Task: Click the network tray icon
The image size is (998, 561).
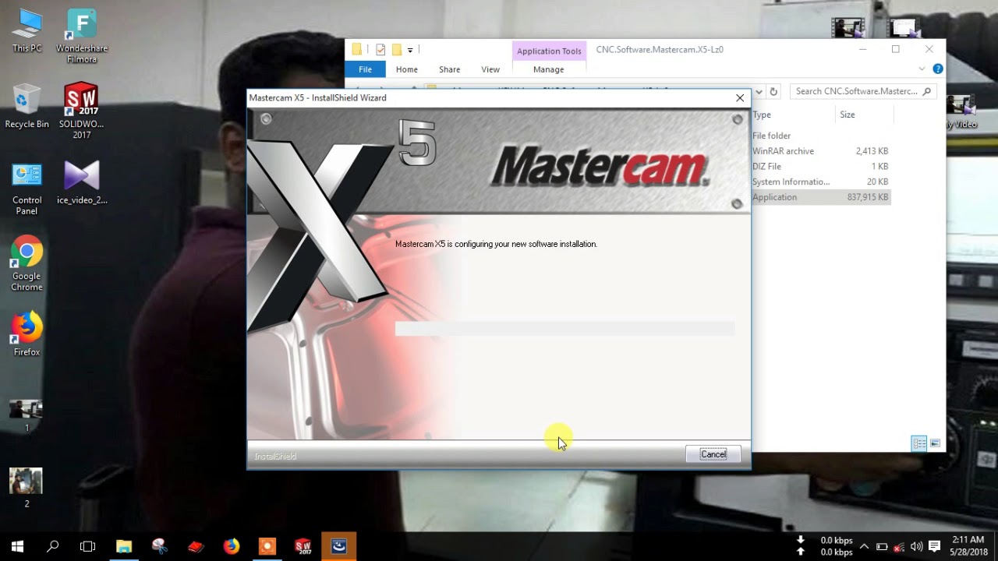Action: tap(899, 546)
